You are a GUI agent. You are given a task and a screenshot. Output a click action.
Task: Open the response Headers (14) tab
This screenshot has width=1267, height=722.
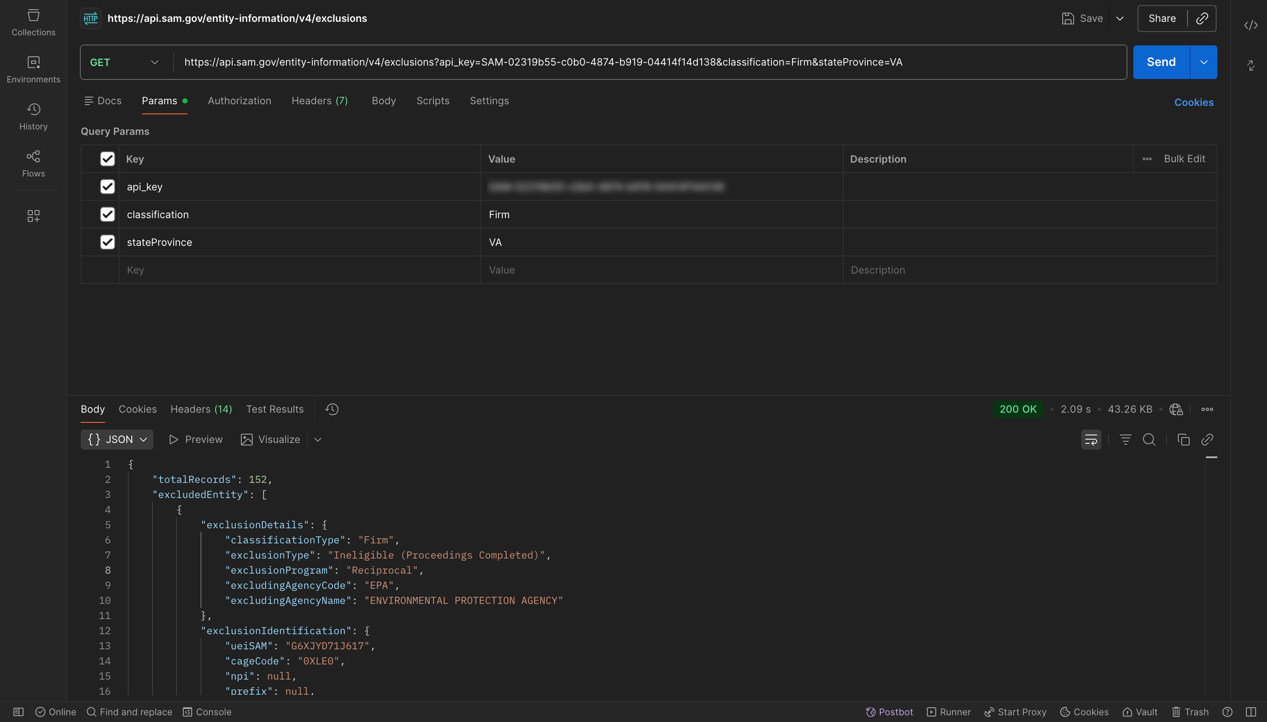201,409
